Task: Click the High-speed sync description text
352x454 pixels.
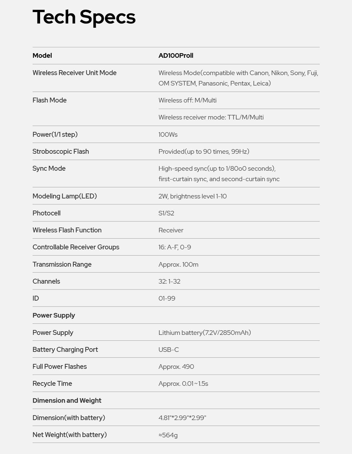Action: (x=219, y=174)
